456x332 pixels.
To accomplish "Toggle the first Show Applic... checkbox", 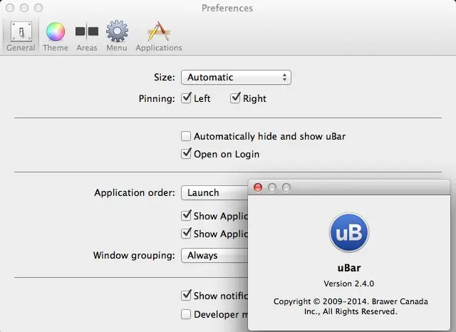I will coord(186,216).
